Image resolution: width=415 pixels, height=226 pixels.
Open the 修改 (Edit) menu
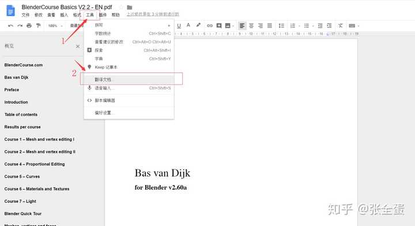(x=39, y=15)
